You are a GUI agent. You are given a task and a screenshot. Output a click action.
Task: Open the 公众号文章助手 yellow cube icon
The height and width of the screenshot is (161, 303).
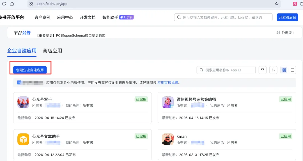pyautogui.click(x=23, y=139)
